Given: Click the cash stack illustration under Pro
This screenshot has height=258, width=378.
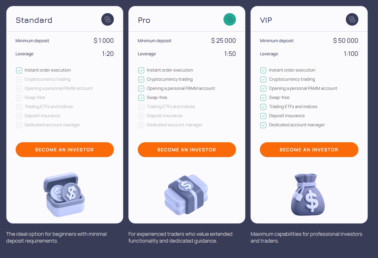Looking at the screenshot, I should [x=186, y=194].
